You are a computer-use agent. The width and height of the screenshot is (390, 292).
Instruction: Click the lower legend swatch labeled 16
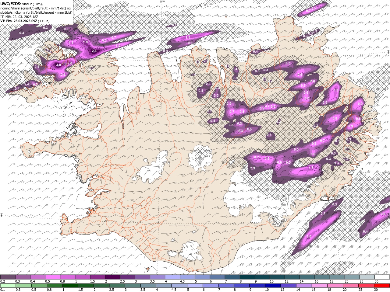click(319, 286)
